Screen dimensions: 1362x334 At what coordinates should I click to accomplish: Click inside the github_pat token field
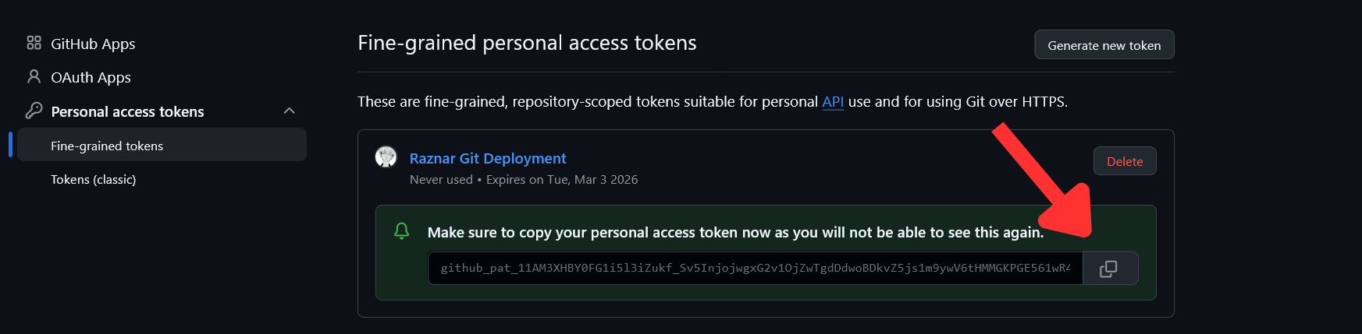(754, 268)
